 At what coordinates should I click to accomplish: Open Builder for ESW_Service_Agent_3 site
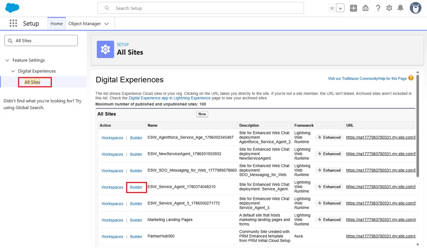[x=136, y=204]
